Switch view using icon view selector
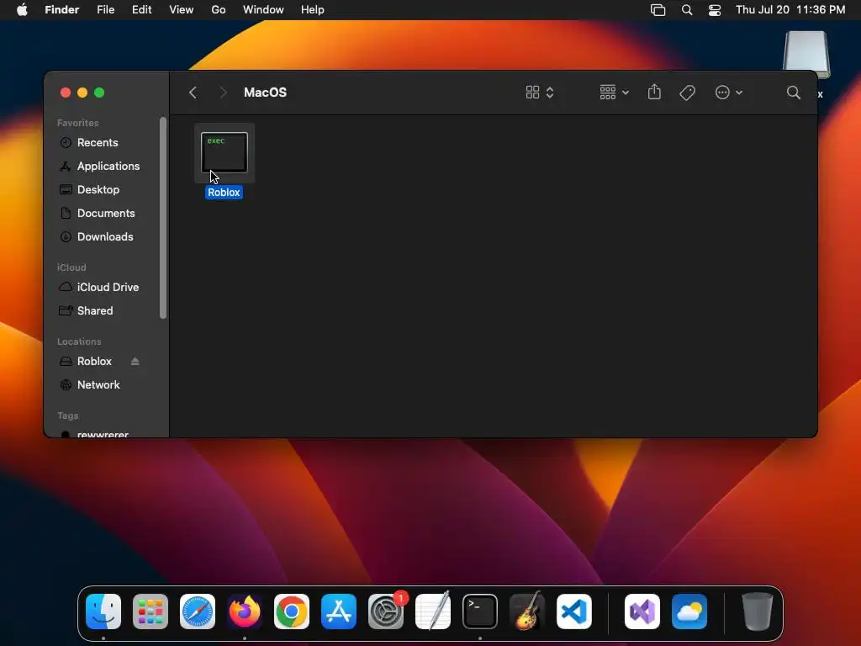 tap(540, 93)
